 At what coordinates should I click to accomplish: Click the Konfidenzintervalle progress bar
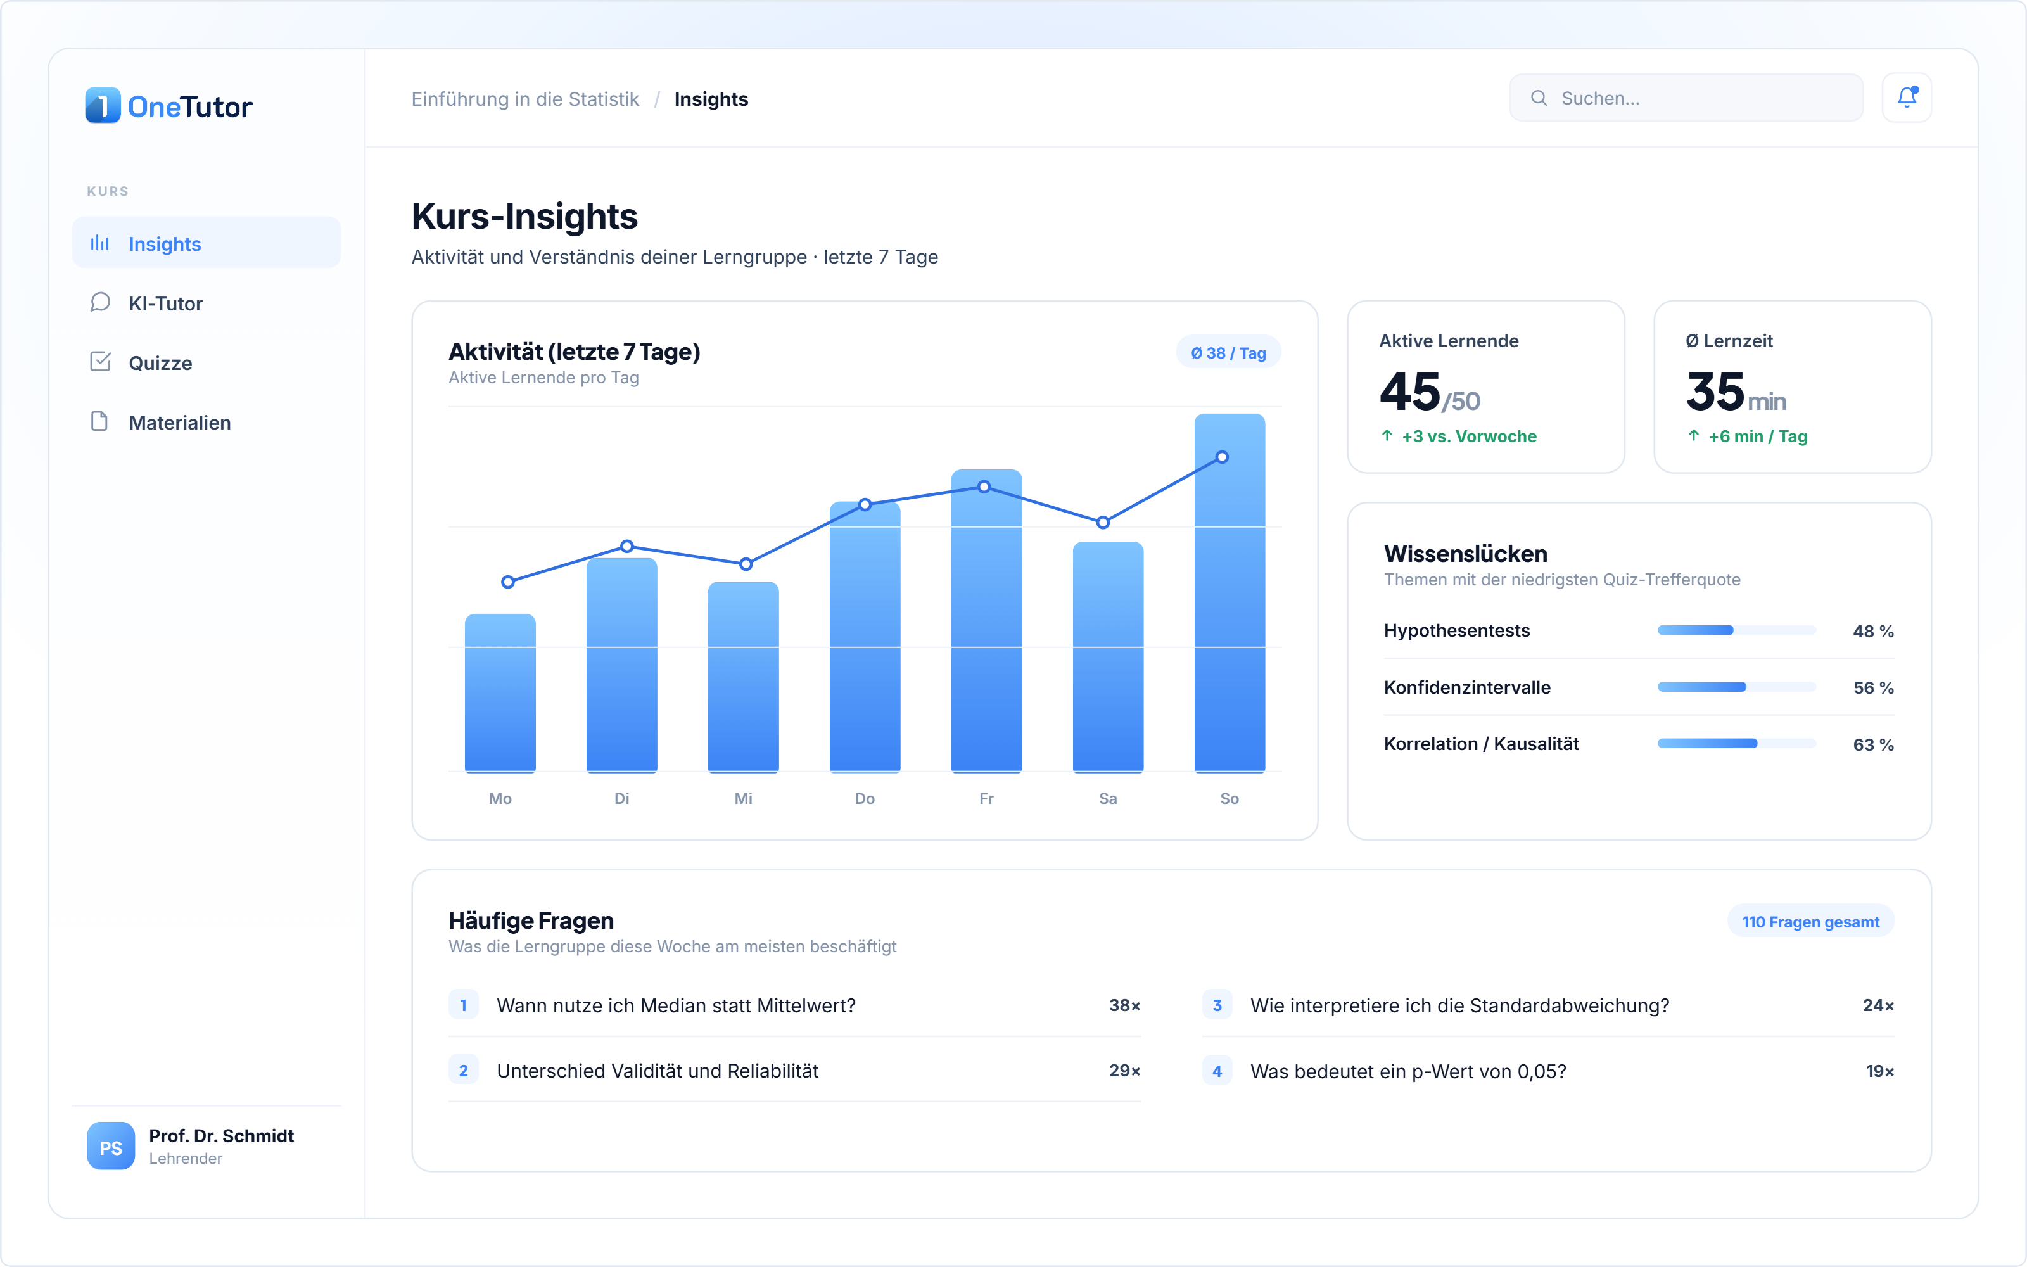(x=1736, y=687)
